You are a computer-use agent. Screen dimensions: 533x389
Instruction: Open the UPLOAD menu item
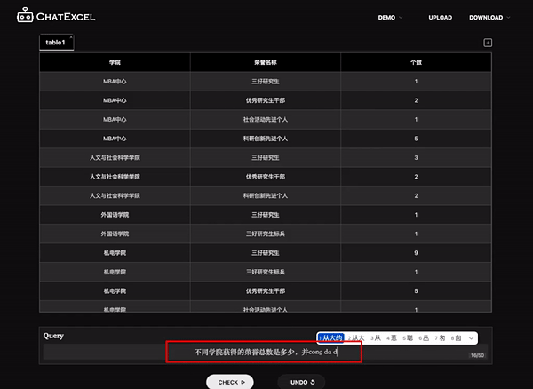(440, 17)
